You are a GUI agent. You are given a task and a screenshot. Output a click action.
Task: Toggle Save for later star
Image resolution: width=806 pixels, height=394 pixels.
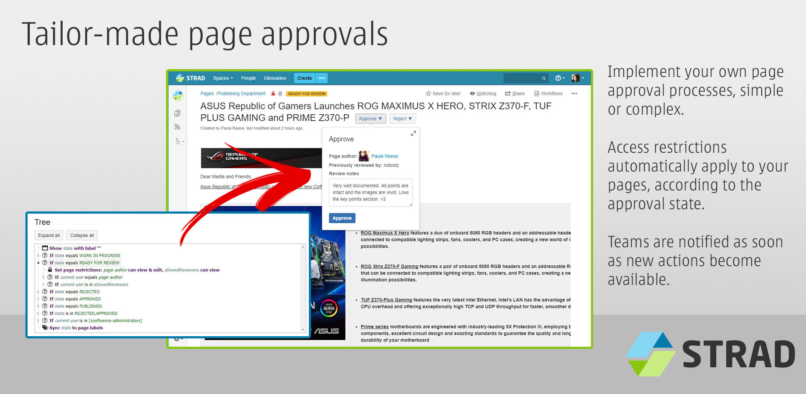tap(443, 94)
